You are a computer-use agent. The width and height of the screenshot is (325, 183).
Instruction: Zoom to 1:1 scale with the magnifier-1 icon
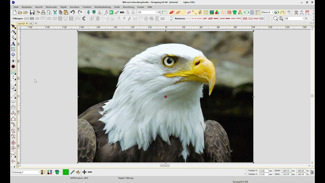281,19
